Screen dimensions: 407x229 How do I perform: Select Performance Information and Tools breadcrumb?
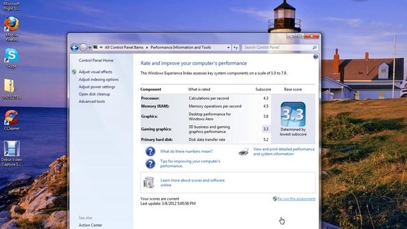point(181,47)
